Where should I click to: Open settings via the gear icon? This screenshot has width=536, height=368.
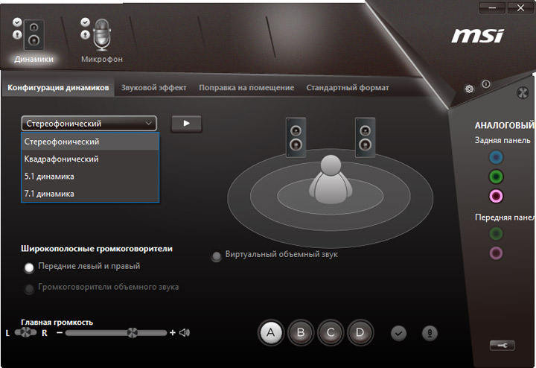pos(469,89)
